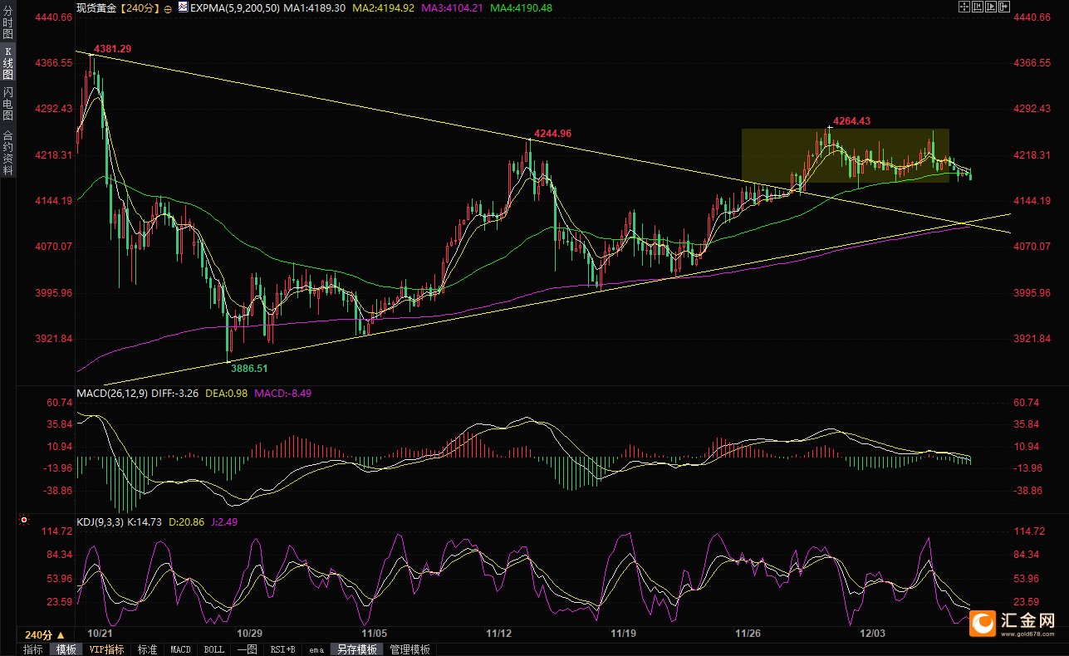Viewport: 1069px width, 656px height.
Task: Click the 11/05 date on time axis
Action: (374, 634)
